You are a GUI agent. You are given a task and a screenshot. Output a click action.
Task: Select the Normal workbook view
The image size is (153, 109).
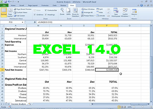click(4, 12)
